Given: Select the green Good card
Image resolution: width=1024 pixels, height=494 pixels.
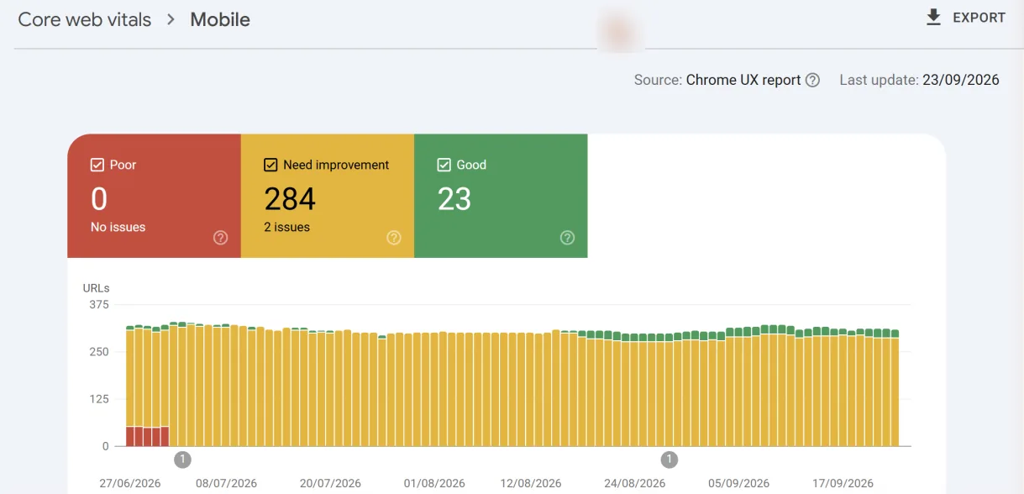Looking at the screenshot, I should pos(501,196).
